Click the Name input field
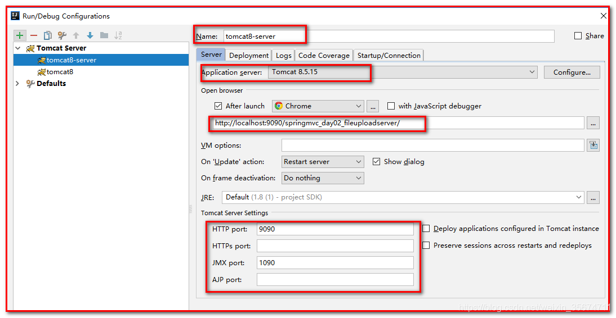The height and width of the screenshot is (318, 616). 389,36
